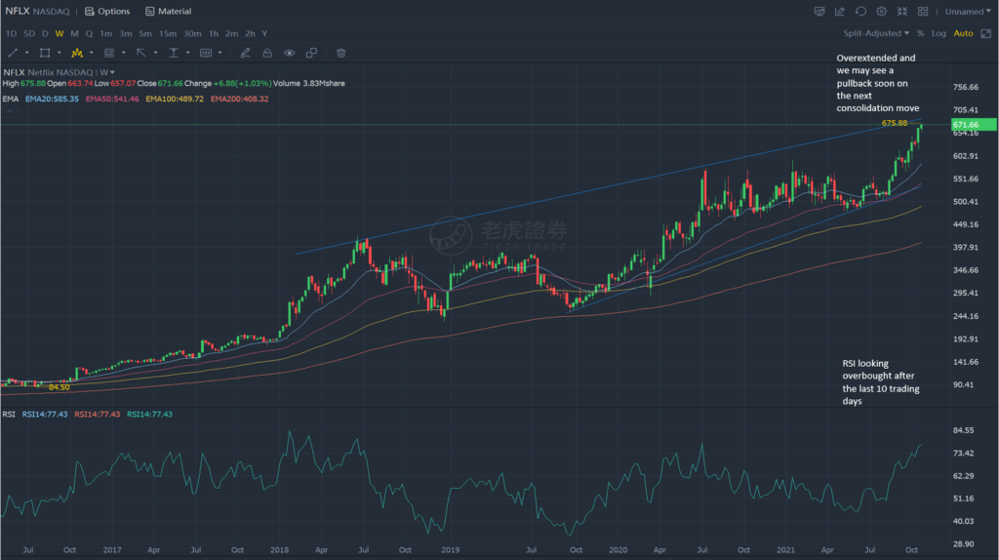
Task: Select the arrow annotation tool
Action: tap(141, 53)
